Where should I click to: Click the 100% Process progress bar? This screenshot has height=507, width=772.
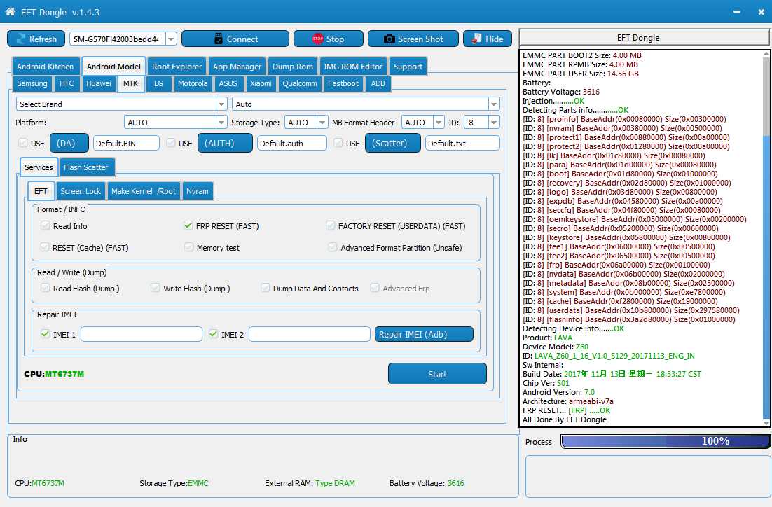(665, 441)
